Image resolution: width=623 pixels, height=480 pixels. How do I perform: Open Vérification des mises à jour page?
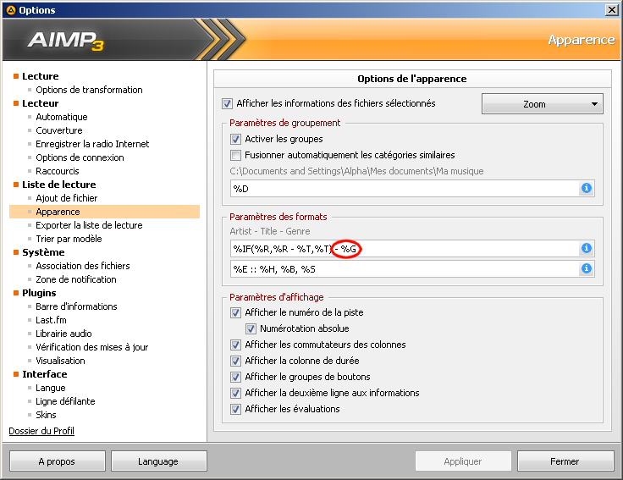(x=91, y=347)
